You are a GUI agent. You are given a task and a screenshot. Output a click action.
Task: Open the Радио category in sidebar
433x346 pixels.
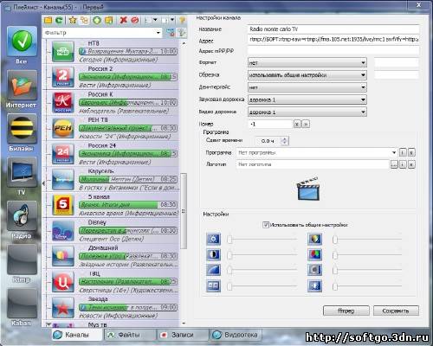pos(22,215)
